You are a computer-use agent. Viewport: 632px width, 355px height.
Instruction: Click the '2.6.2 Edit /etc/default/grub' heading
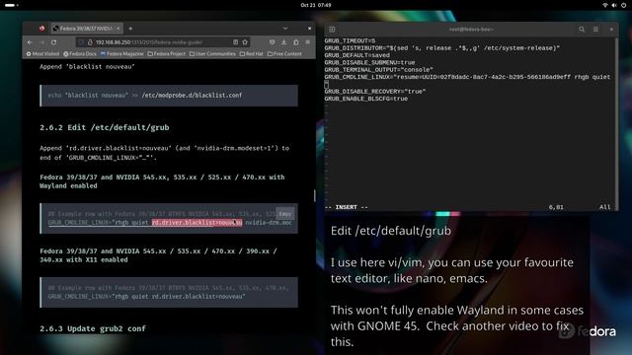coord(105,127)
